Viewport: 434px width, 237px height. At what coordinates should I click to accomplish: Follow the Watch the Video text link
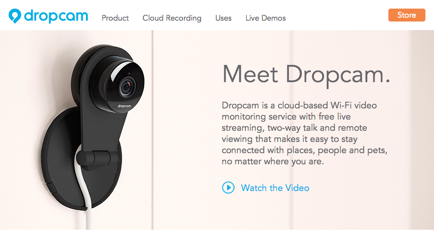(x=275, y=188)
